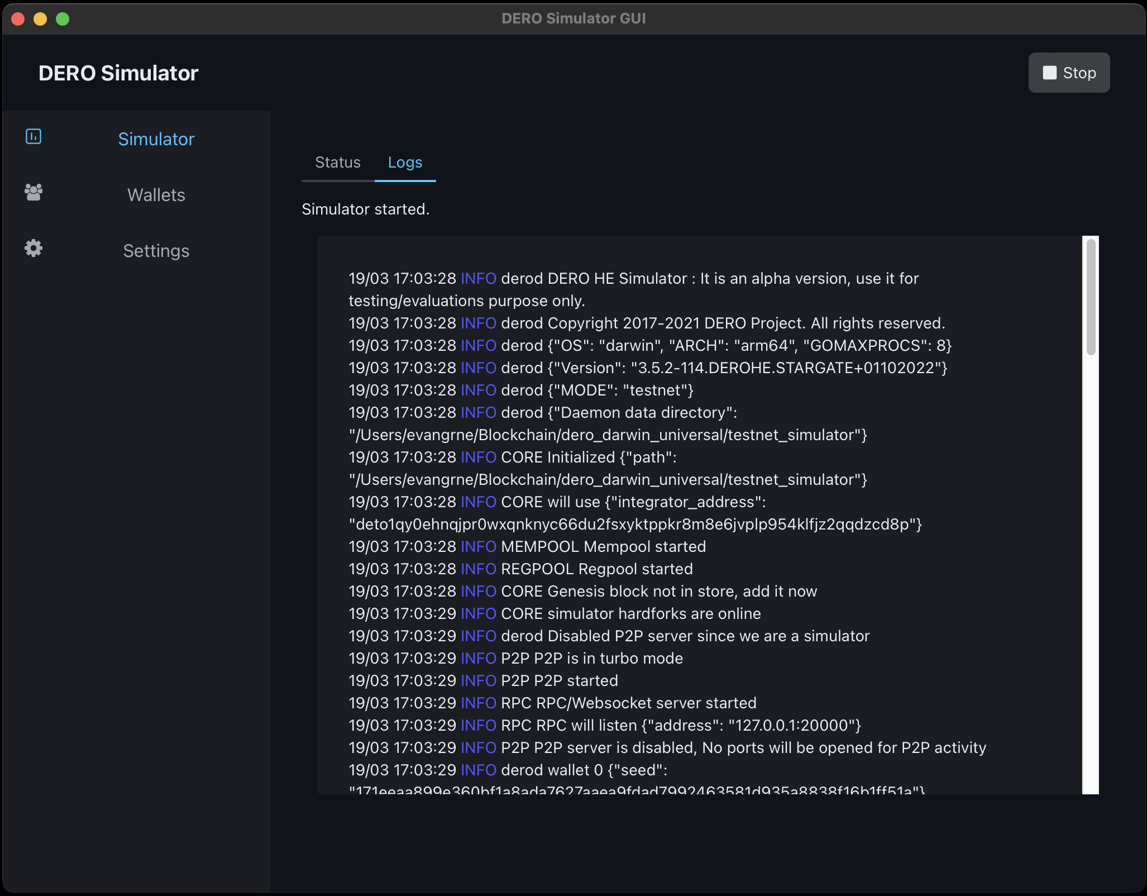1147x896 pixels.
Task: Open Settings from the sidebar
Action: click(156, 250)
